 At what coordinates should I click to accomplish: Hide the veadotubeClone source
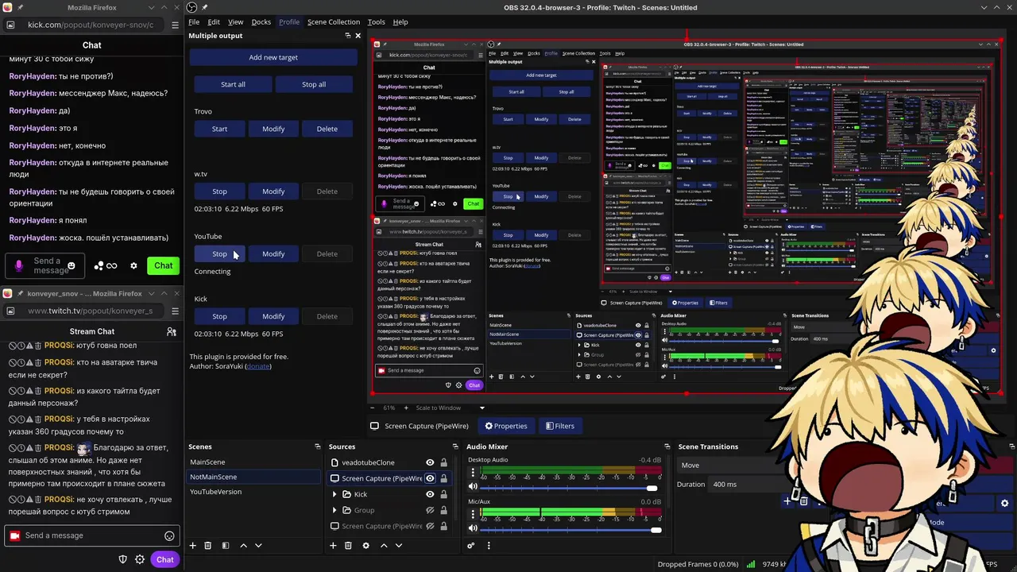click(x=430, y=462)
